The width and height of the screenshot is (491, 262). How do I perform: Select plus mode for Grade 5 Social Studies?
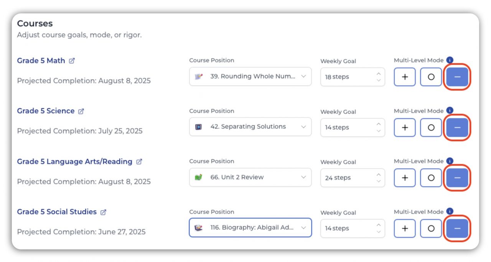coord(405,228)
